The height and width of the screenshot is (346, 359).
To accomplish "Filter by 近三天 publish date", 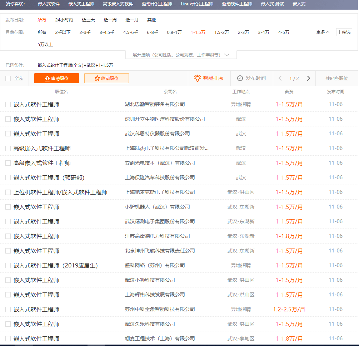I will pyautogui.click(x=88, y=20).
